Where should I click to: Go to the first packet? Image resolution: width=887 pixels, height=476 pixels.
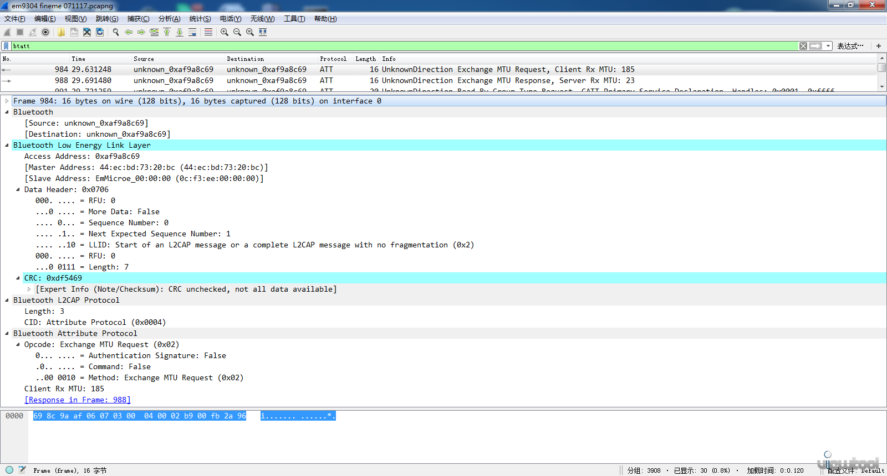(x=167, y=32)
